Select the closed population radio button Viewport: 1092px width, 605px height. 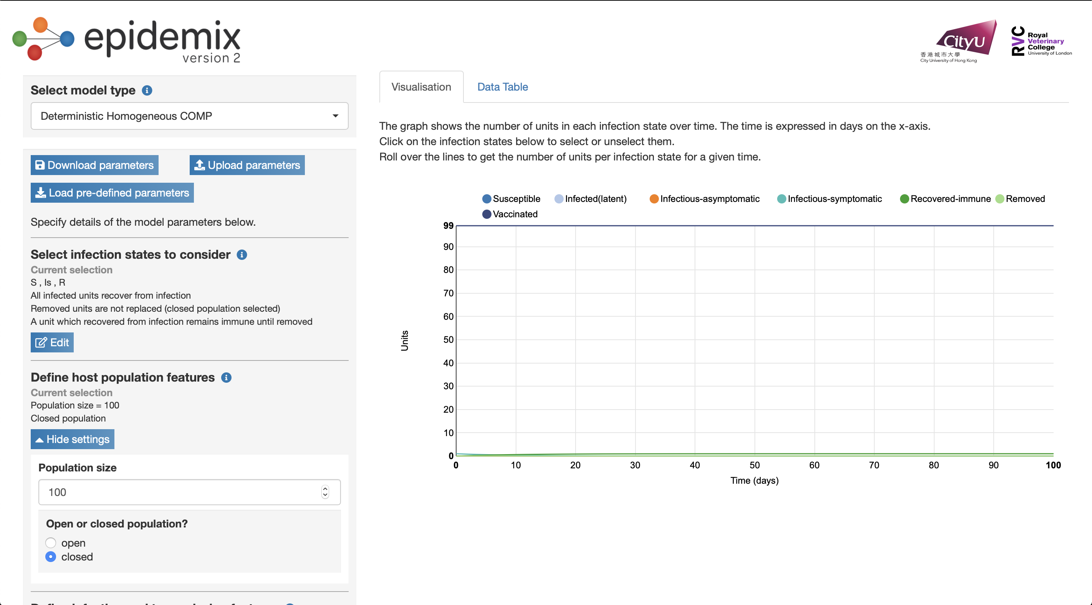(x=51, y=557)
